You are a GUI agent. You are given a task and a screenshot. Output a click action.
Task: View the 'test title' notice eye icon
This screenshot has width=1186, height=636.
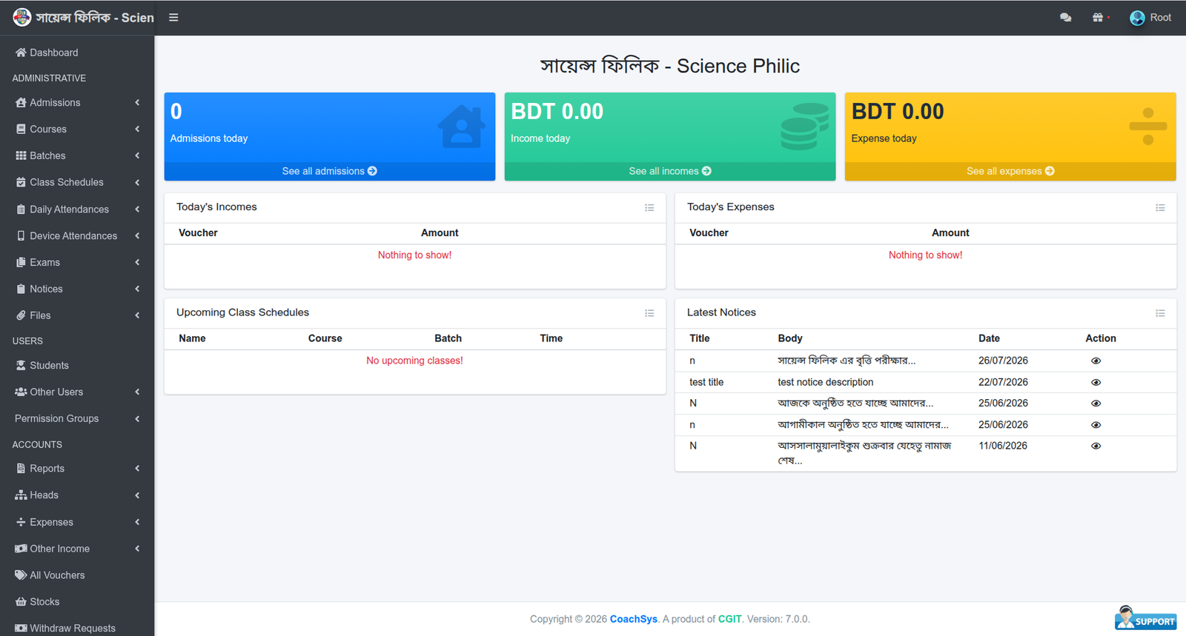pyautogui.click(x=1096, y=383)
